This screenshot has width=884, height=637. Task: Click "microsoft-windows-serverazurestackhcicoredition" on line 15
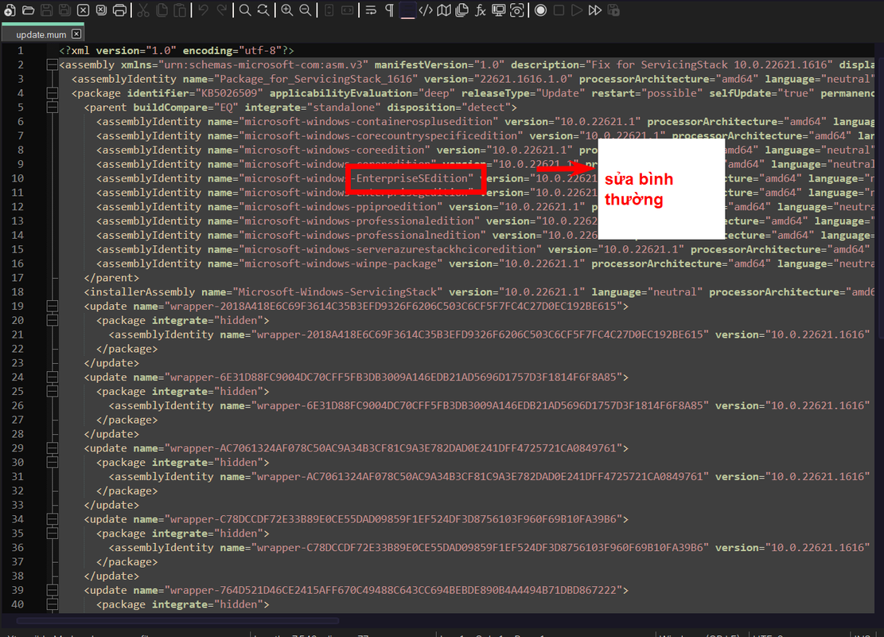coord(390,249)
